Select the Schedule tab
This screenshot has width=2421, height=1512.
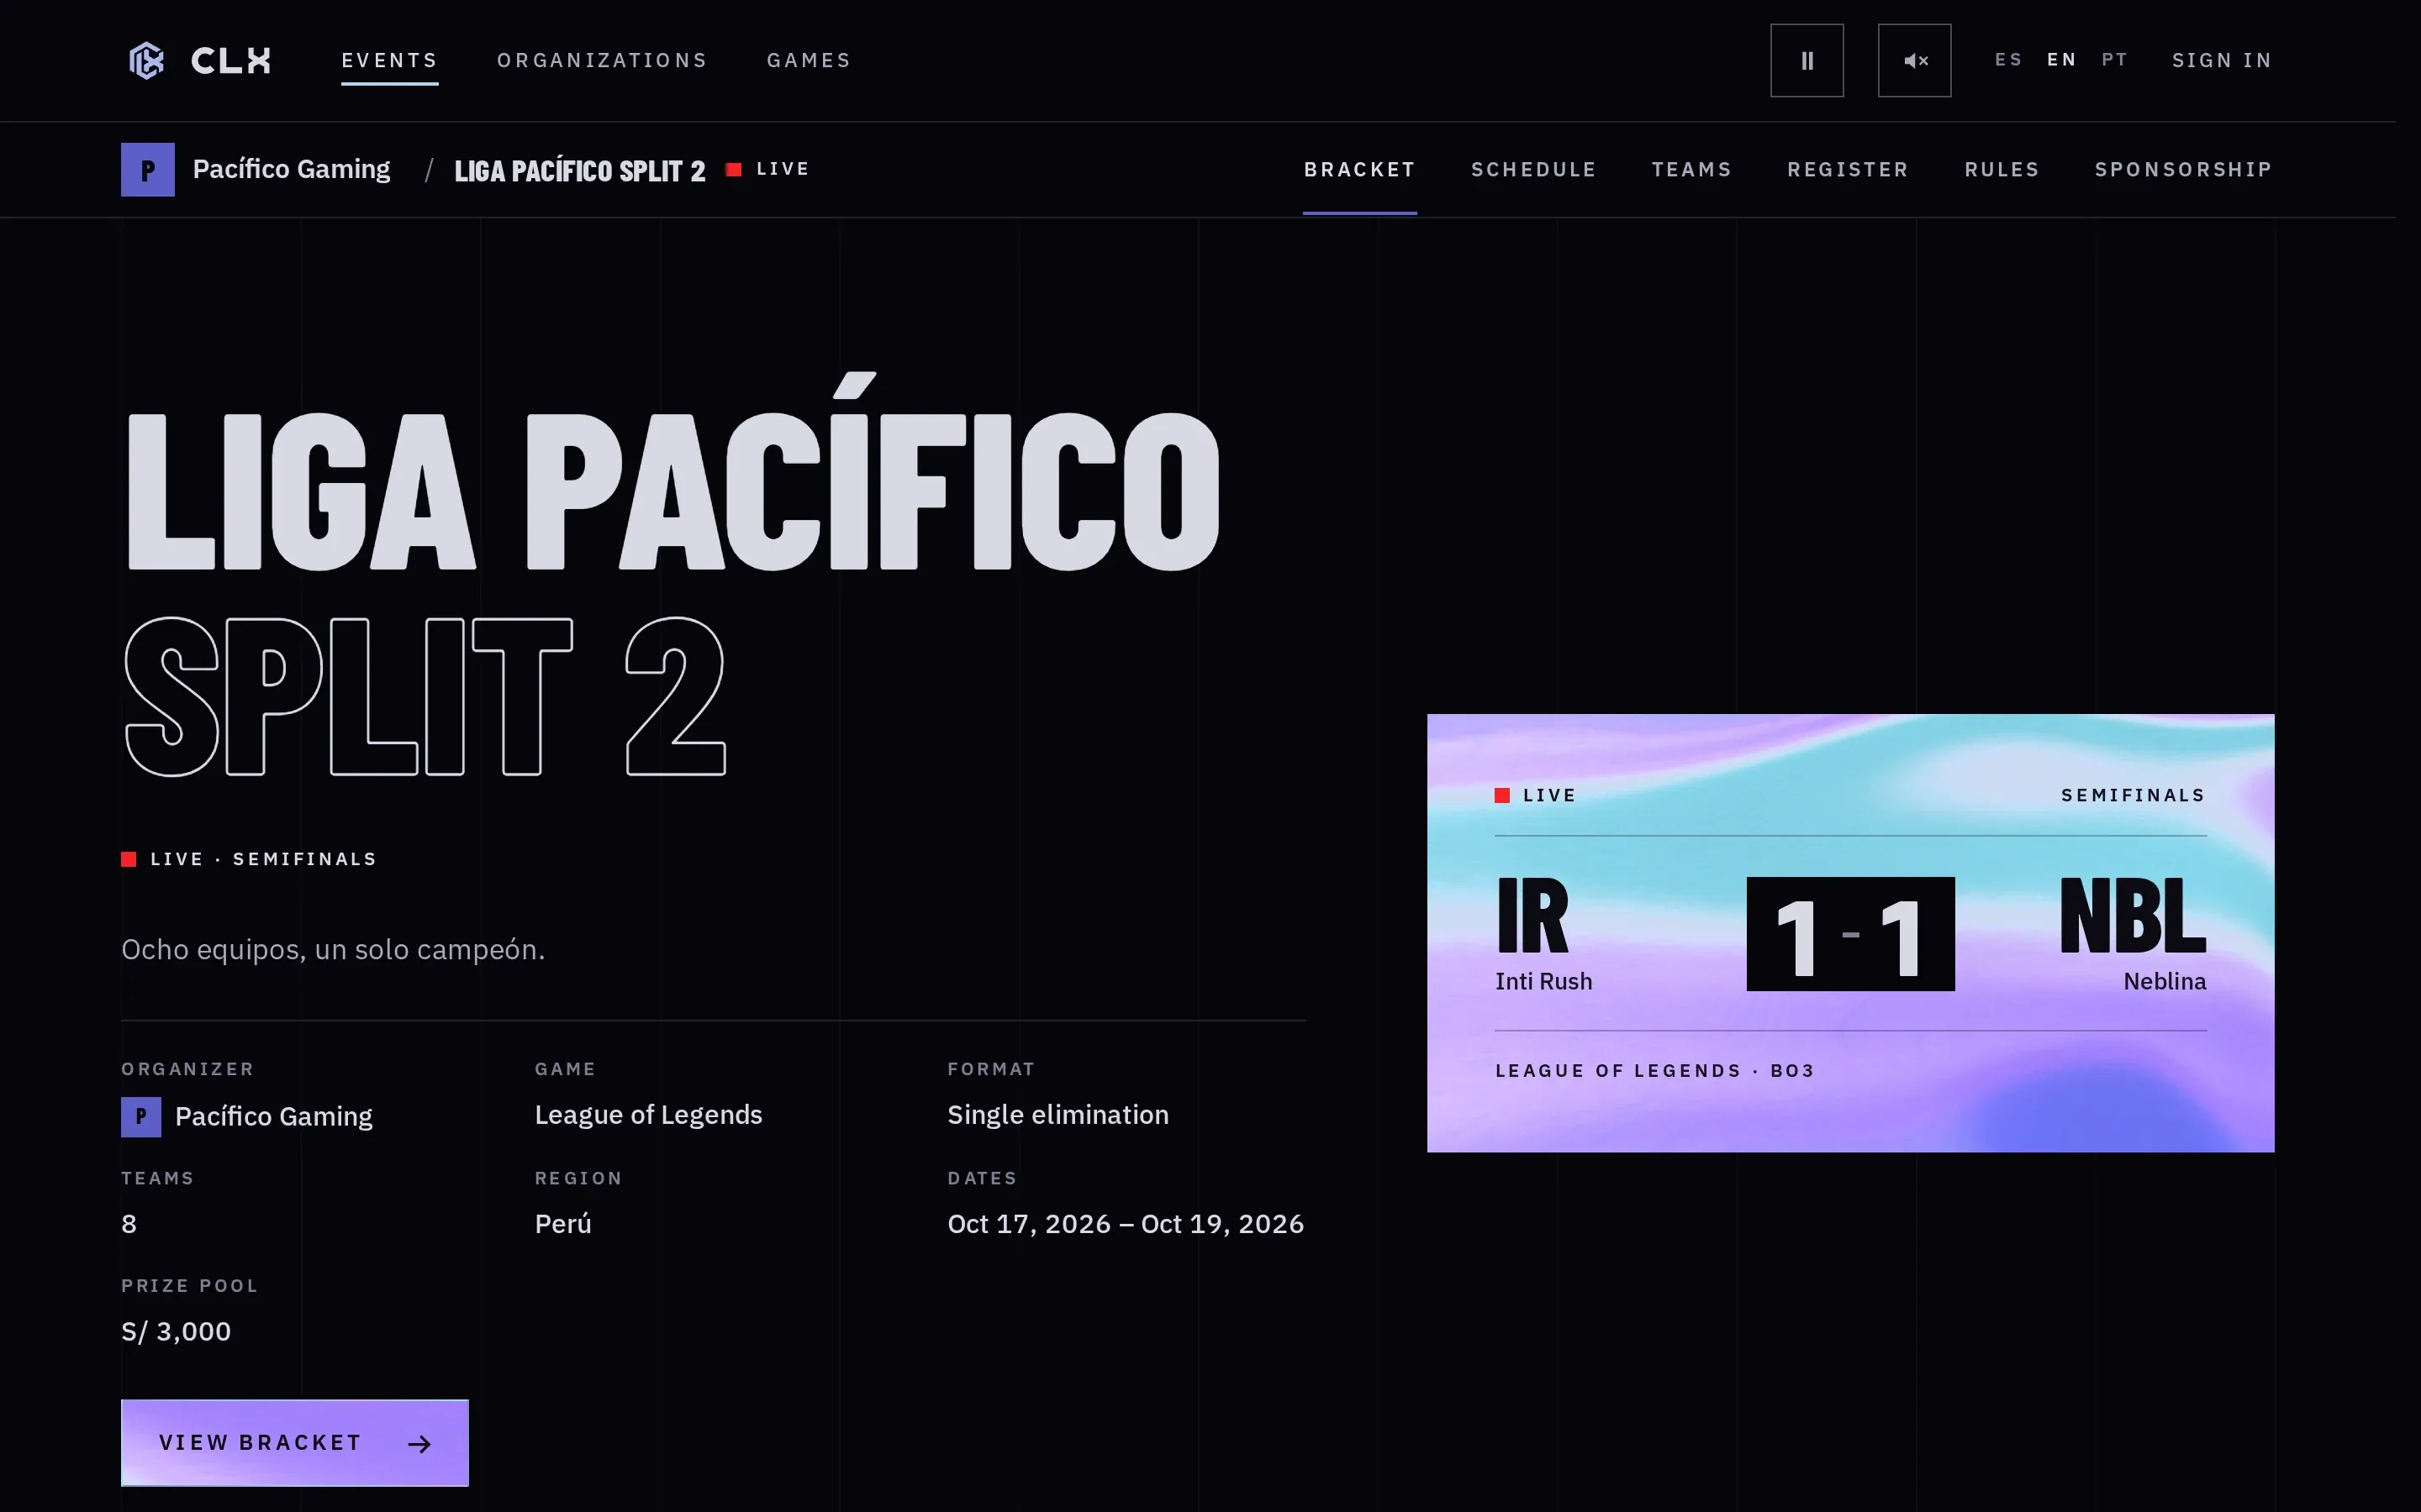[1533, 169]
